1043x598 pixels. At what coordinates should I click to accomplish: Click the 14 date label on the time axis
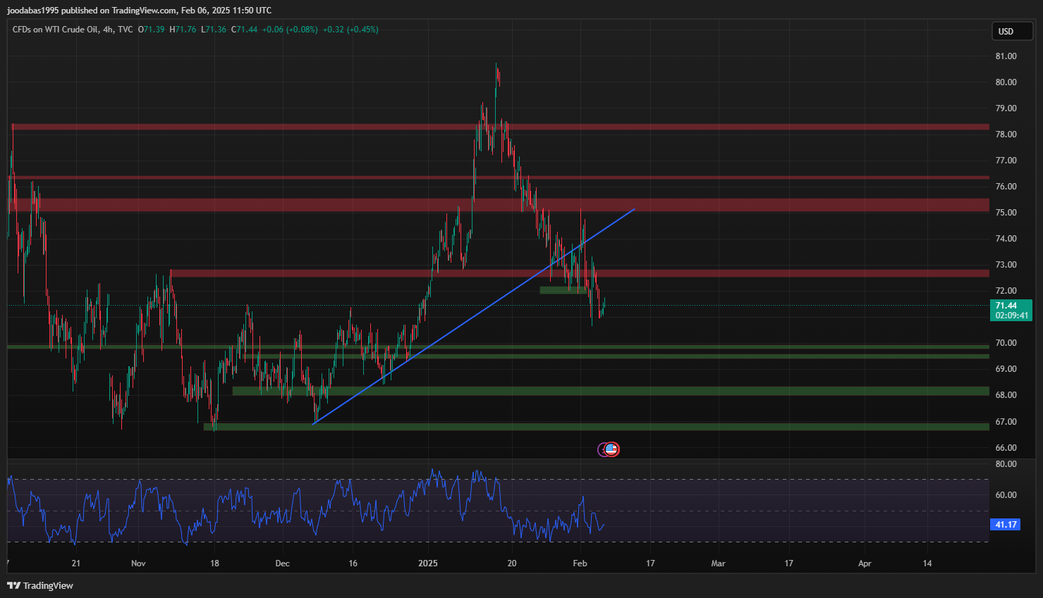click(927, 563)
